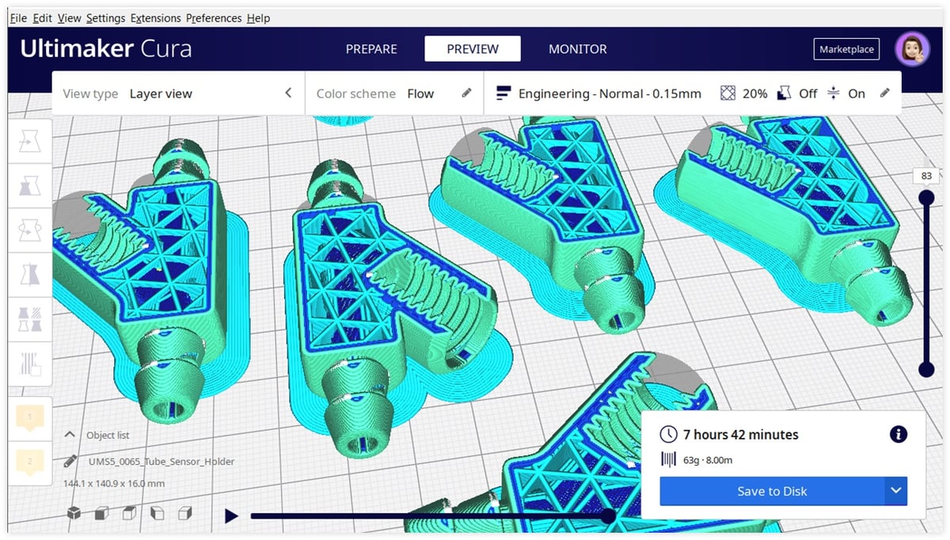Collapse the view type panel chevron
Image resolution: width=950 pixels, height=540 pixels.
pos(288,93)
